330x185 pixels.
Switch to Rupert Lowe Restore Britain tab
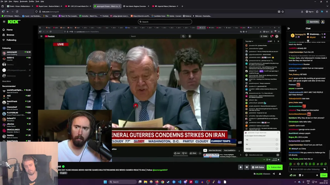point(49,6)
